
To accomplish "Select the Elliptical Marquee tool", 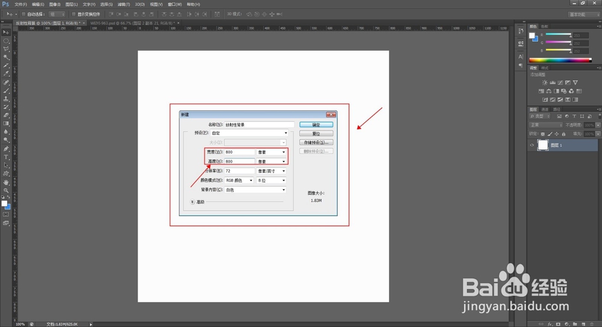I will (6, 41).
